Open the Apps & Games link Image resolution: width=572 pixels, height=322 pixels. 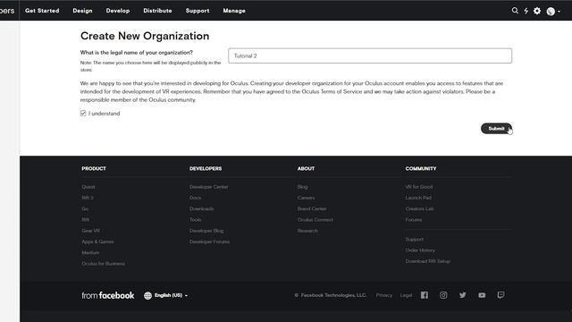tap(97, 241)
